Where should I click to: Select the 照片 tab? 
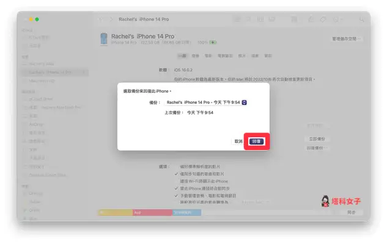click(x=241, y=56)
